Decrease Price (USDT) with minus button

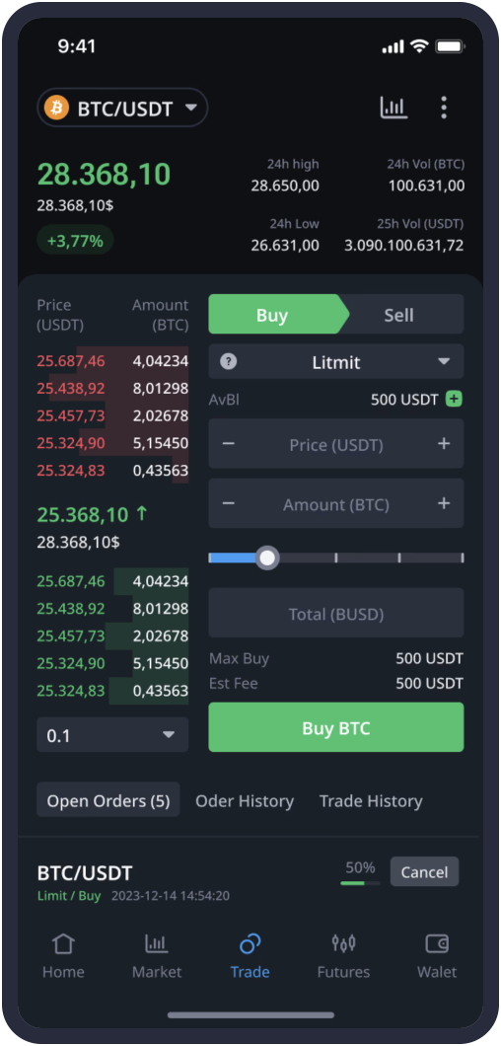[228, 444]
